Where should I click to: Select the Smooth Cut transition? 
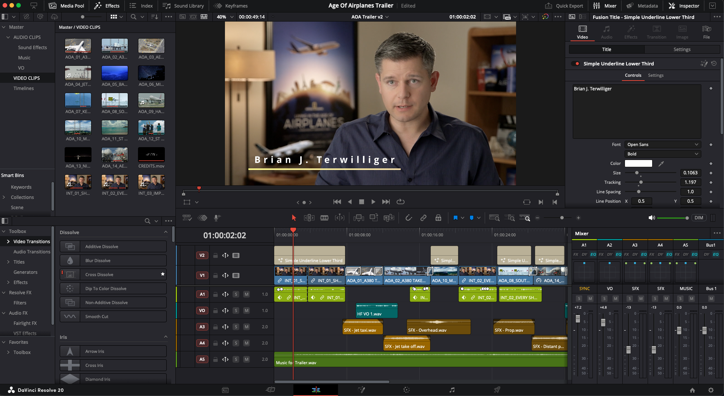113,317
